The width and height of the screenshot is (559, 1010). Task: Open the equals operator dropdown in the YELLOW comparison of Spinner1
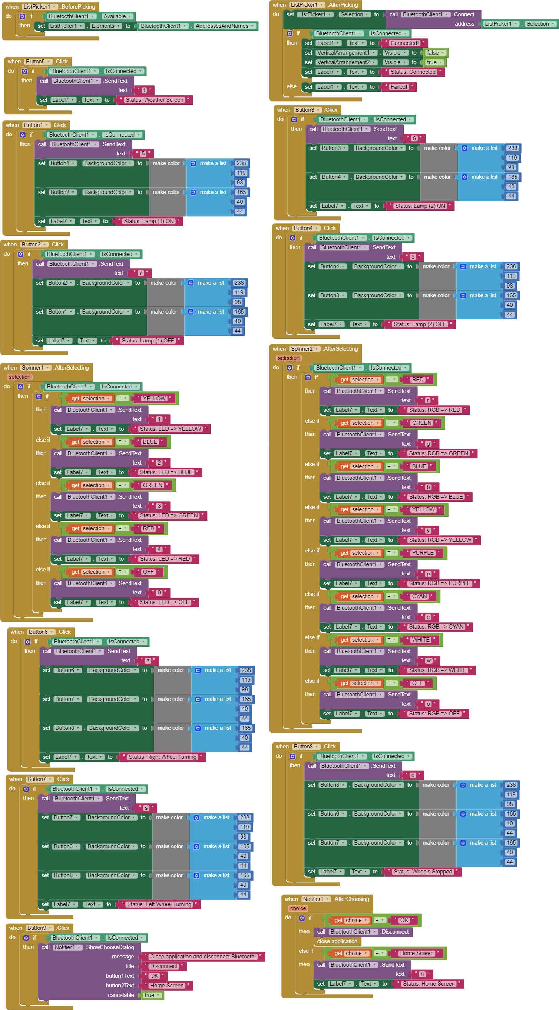tap(123, 399)
